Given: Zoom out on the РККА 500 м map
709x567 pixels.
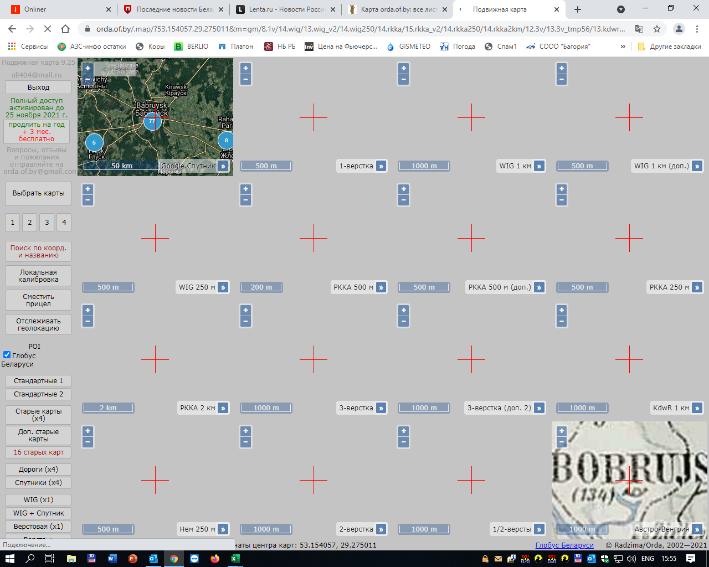Looking at the screenshot, I should 246,200.
